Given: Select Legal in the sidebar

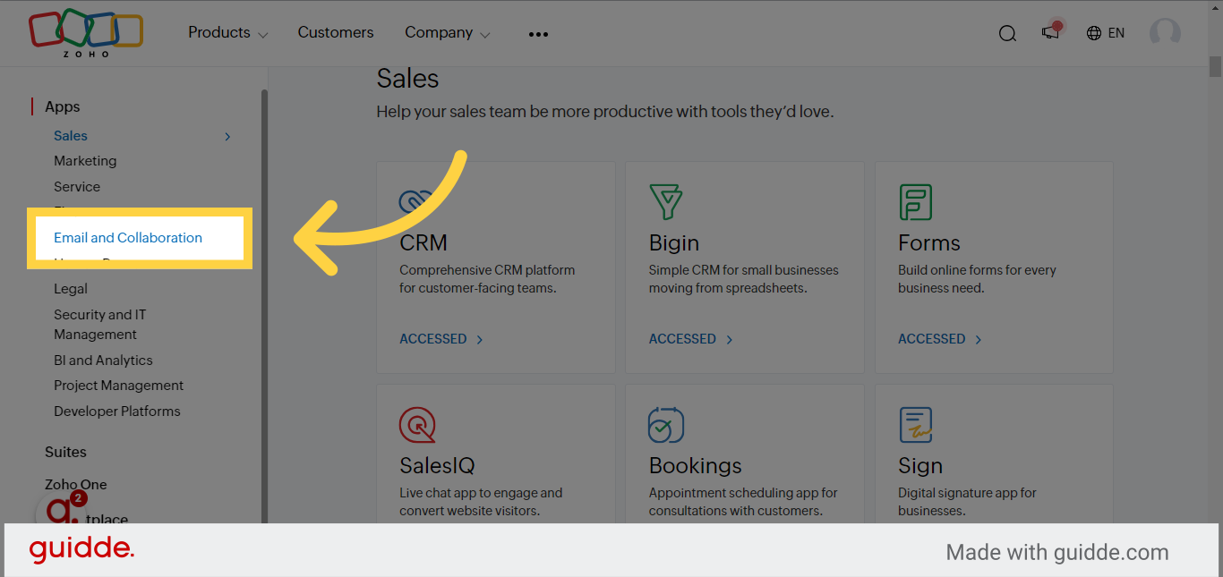Looking at the screenshot, I should [71, 289].
